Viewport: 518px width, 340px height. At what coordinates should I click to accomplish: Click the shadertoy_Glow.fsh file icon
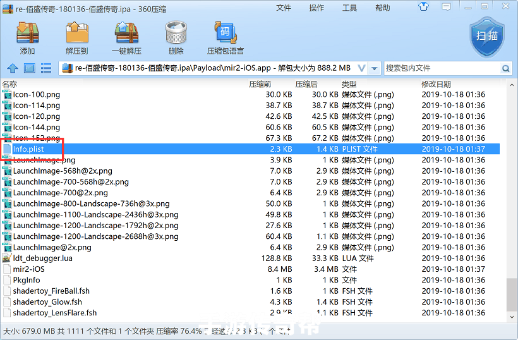pyautogui.click(x=7, y=301)
